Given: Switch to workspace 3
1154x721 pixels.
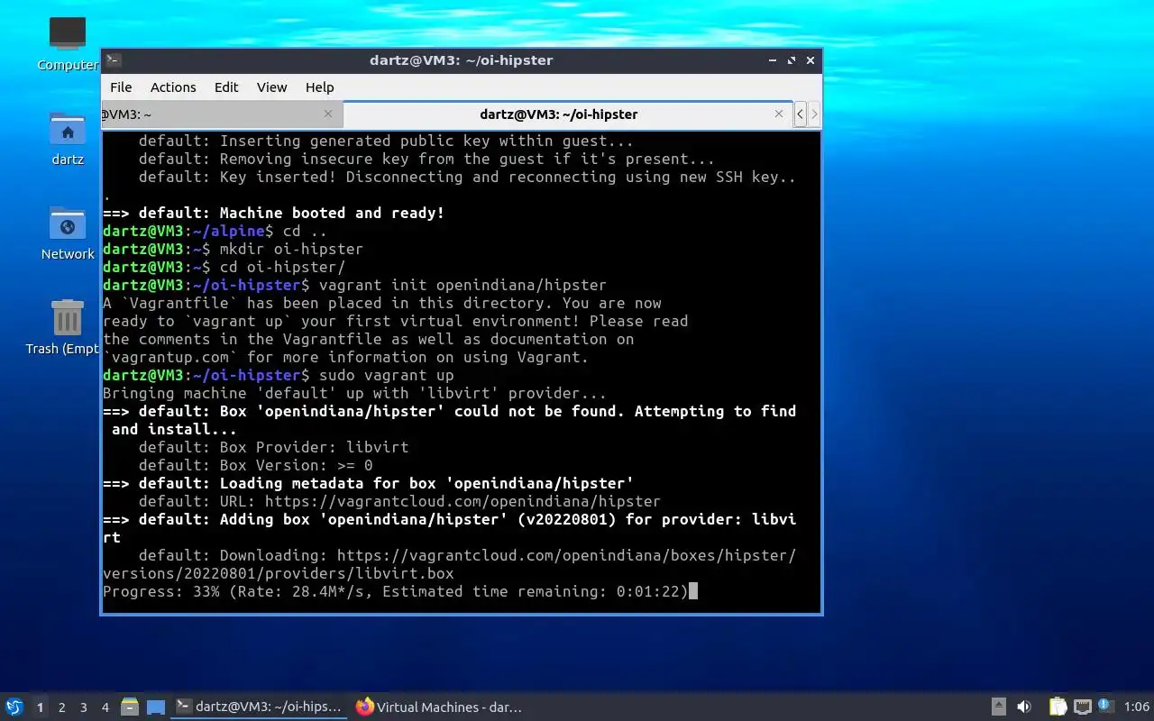Looking at the screenshot, I should click(83, 707).
